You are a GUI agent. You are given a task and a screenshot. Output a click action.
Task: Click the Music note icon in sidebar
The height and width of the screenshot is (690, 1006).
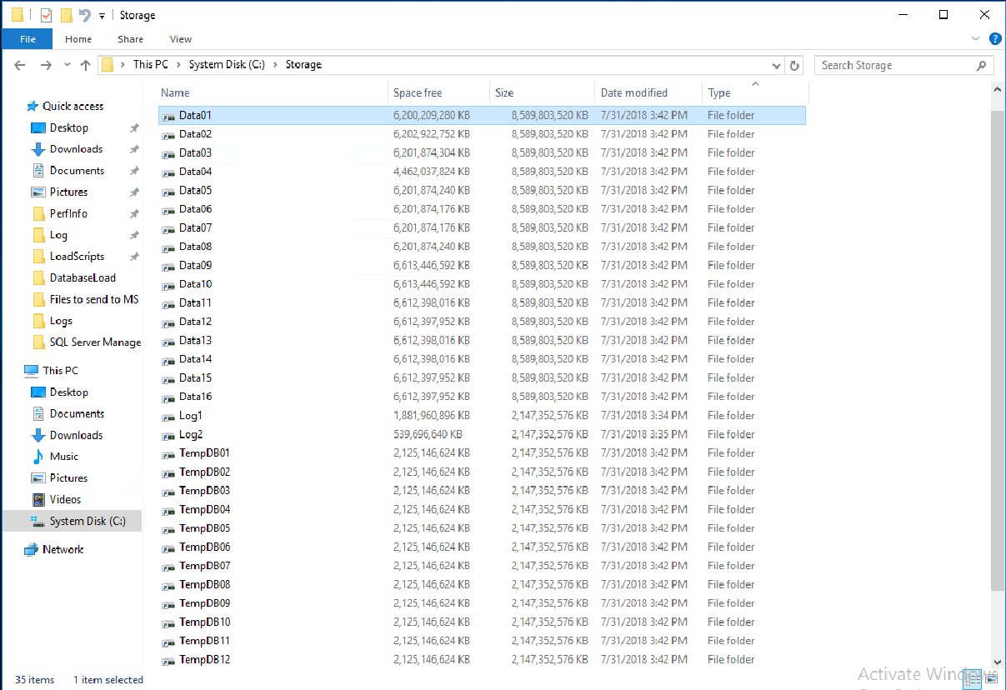(x=38, y=457)
